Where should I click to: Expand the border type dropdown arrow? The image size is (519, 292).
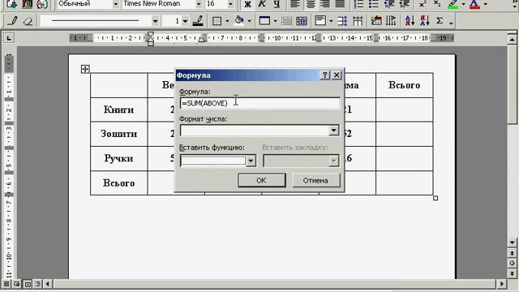click(x=227, y=22)
